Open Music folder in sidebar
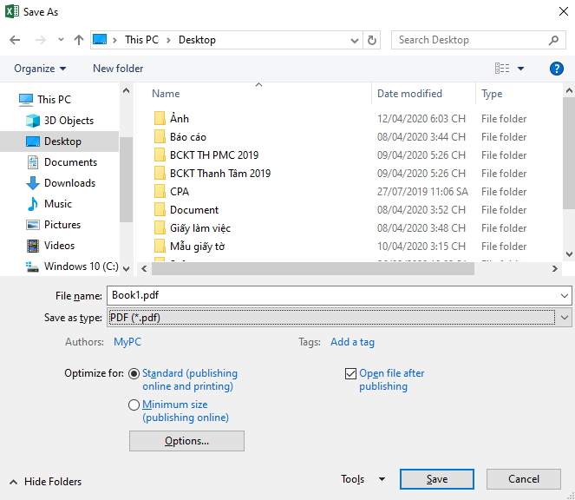575x500 pixels. pos(57,204)
